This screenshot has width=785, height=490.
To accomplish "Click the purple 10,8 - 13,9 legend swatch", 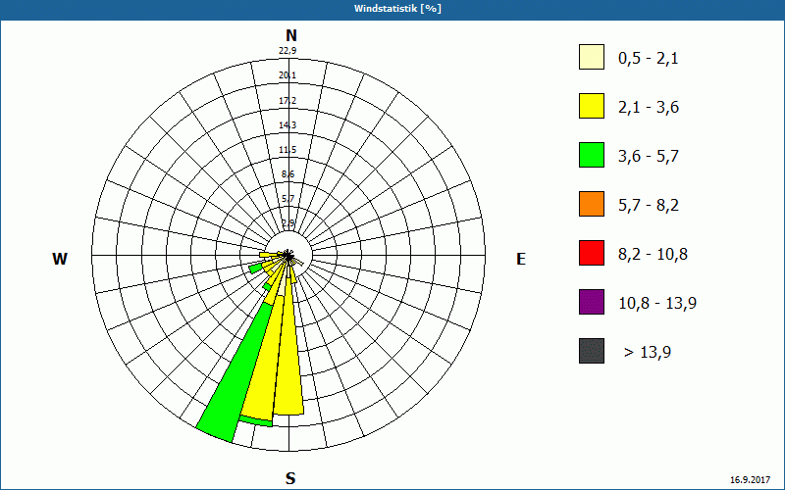I will (x=592, y=302).
